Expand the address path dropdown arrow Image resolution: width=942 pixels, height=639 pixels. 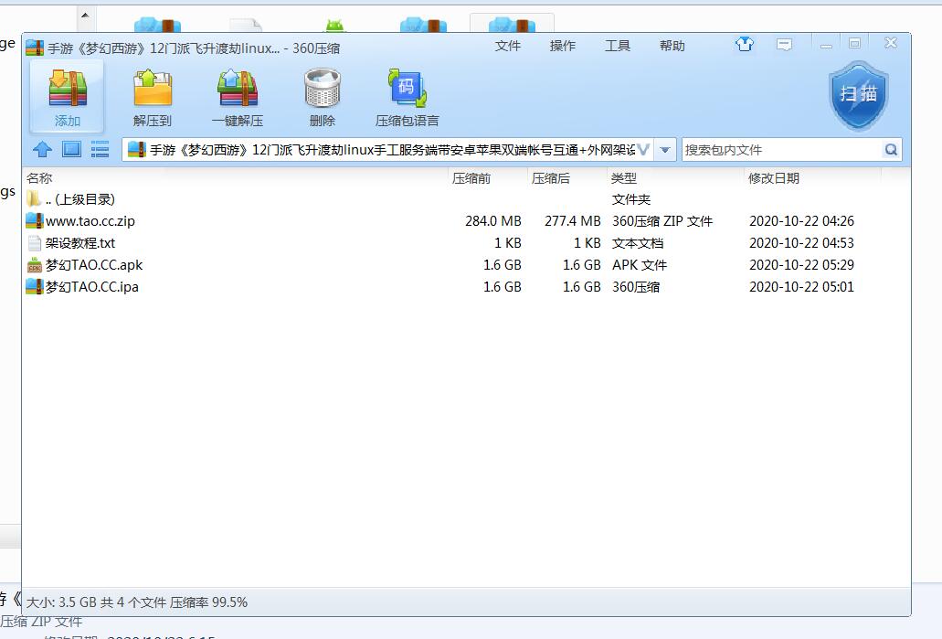tap(665, 150)
